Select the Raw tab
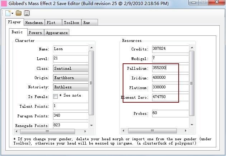Viewport: 226px width, 156px height. point(87,22)
